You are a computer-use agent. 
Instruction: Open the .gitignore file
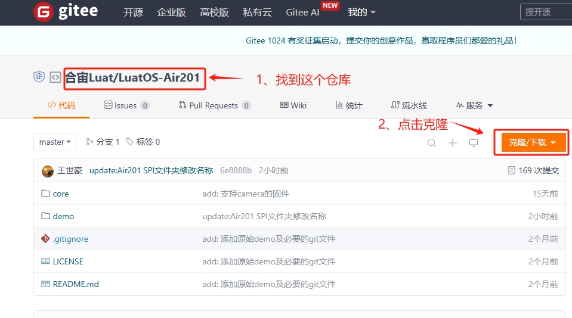pyautogui.click(x=70, y=239)
